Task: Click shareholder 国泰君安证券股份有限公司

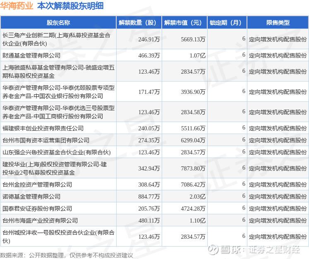Action: click(37, 209)
